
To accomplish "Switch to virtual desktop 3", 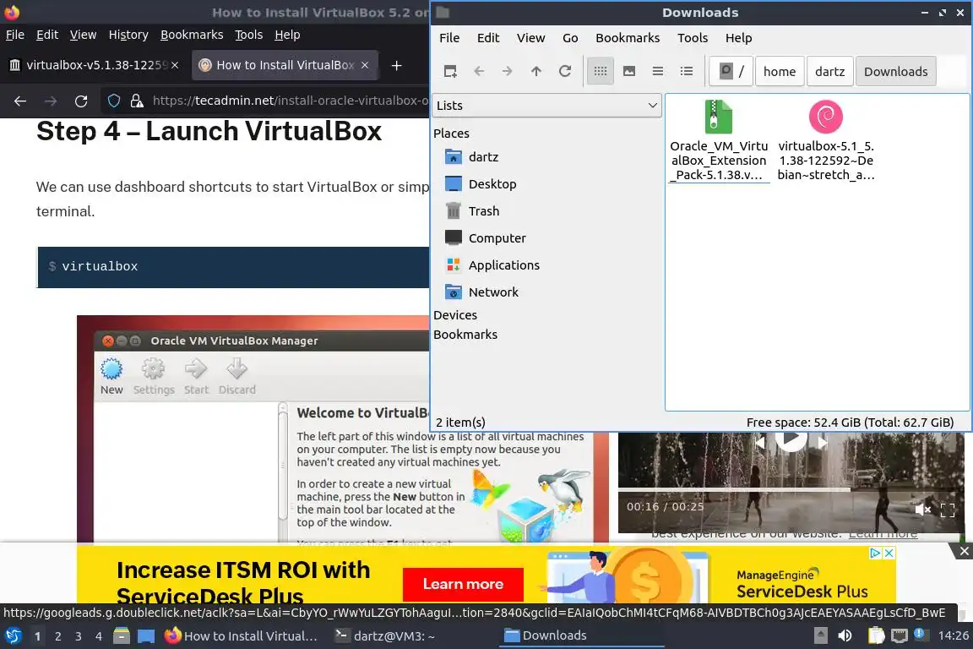I will 79,636.
